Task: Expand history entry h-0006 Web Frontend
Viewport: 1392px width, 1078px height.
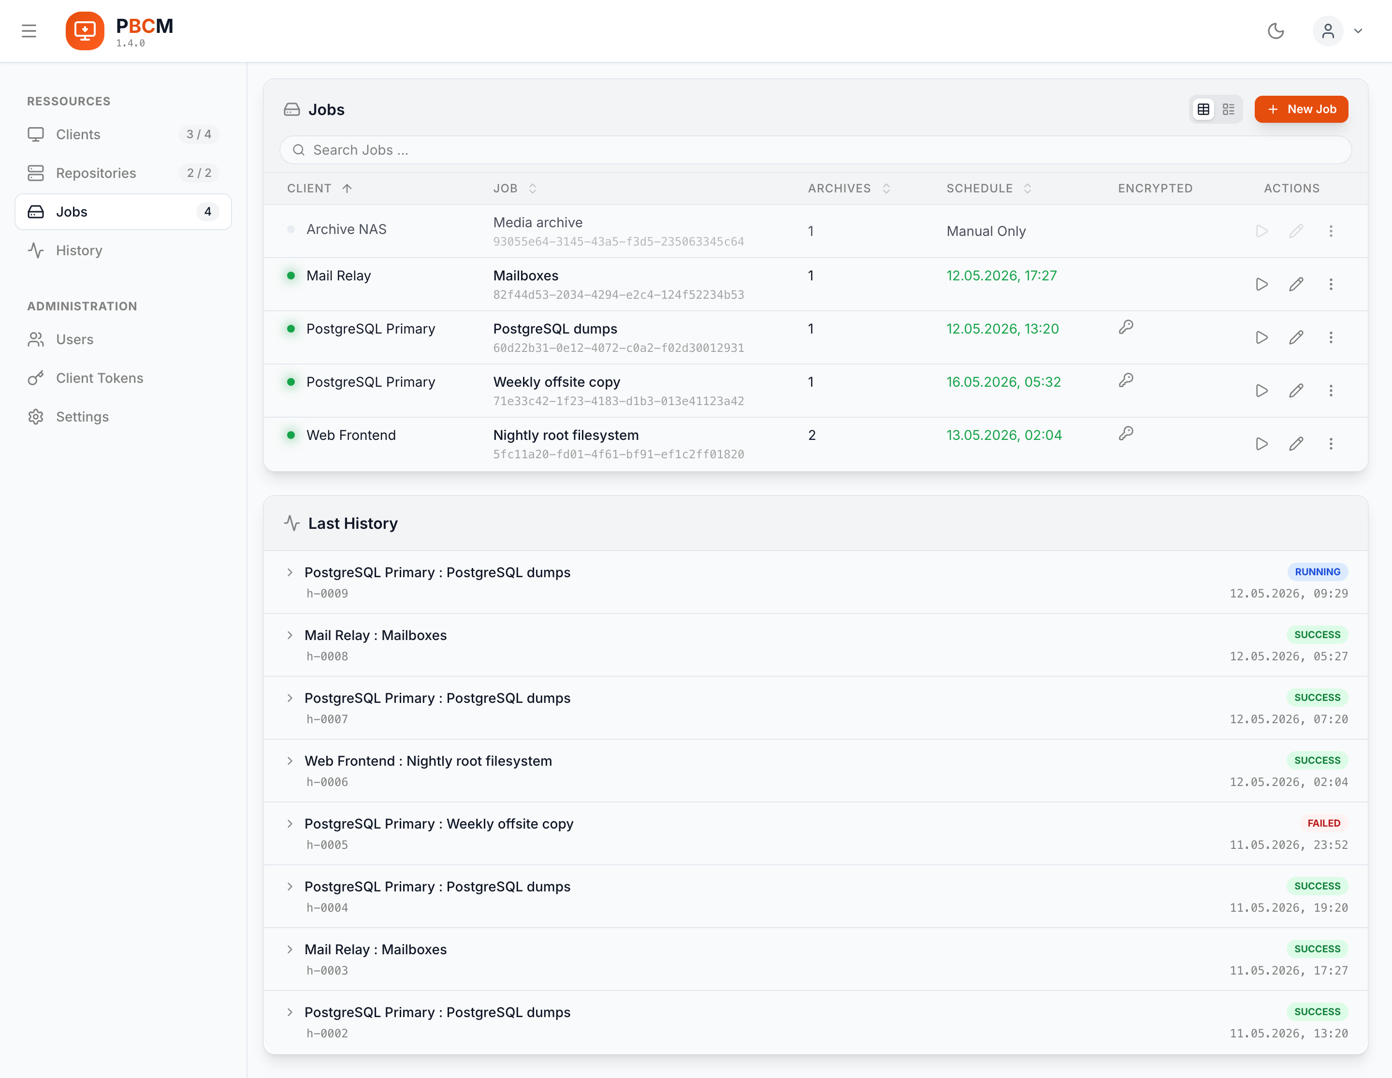Action: click(290, 761)
